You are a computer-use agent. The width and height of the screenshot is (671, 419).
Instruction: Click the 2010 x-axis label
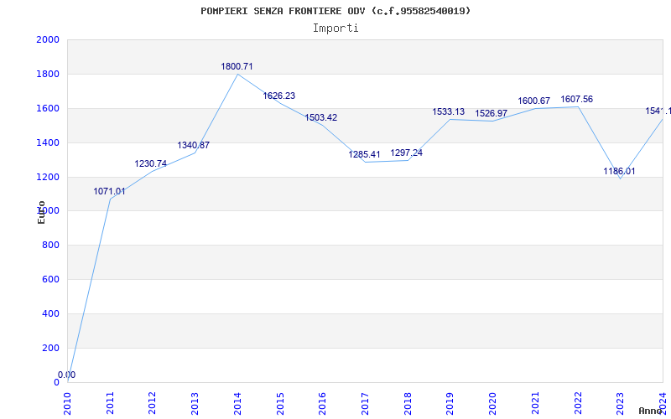67,403
